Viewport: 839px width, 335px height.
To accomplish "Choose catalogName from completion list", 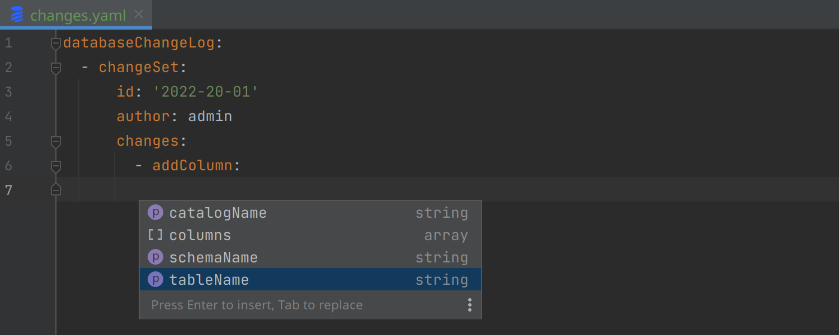I will (x=218, y=213).
